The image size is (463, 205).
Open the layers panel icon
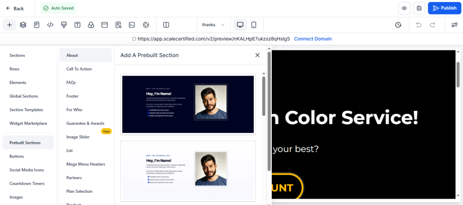pyautogui.click(x=23, y=25)
